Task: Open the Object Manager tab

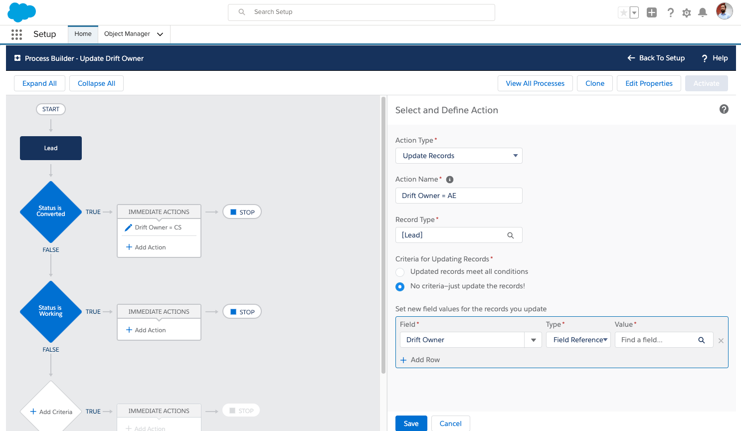Action: (x=127, y=34)
